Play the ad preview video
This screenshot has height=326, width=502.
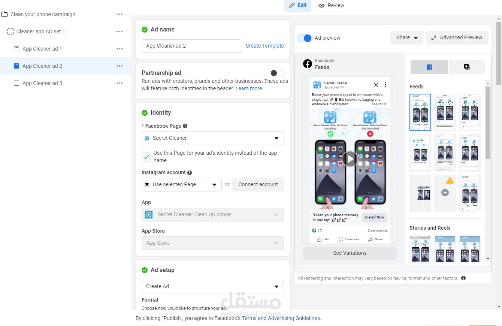tap(350, 159)
